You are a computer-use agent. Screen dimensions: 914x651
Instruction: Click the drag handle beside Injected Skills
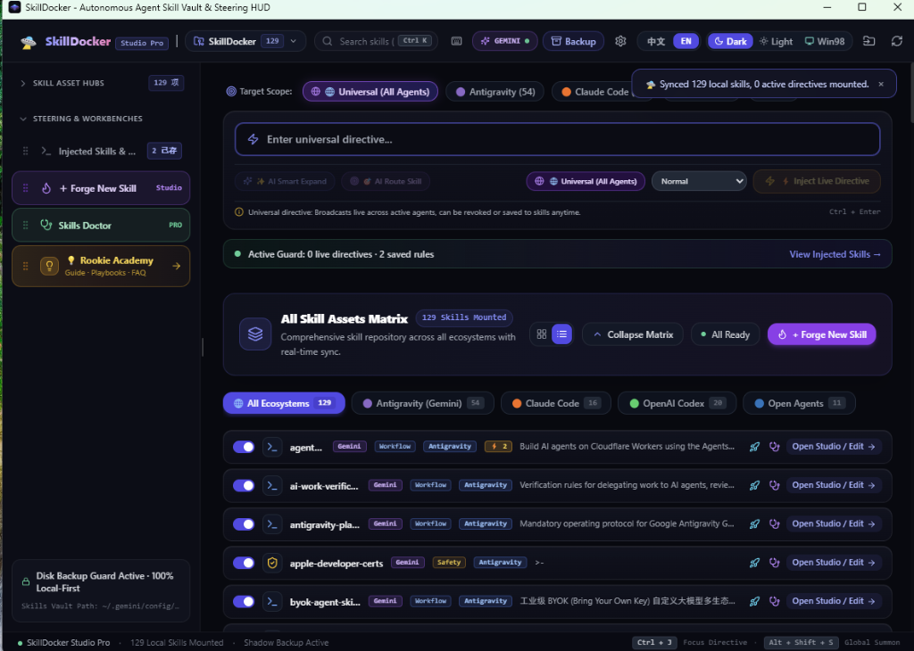pyautogui.click(x=25, y=151)
